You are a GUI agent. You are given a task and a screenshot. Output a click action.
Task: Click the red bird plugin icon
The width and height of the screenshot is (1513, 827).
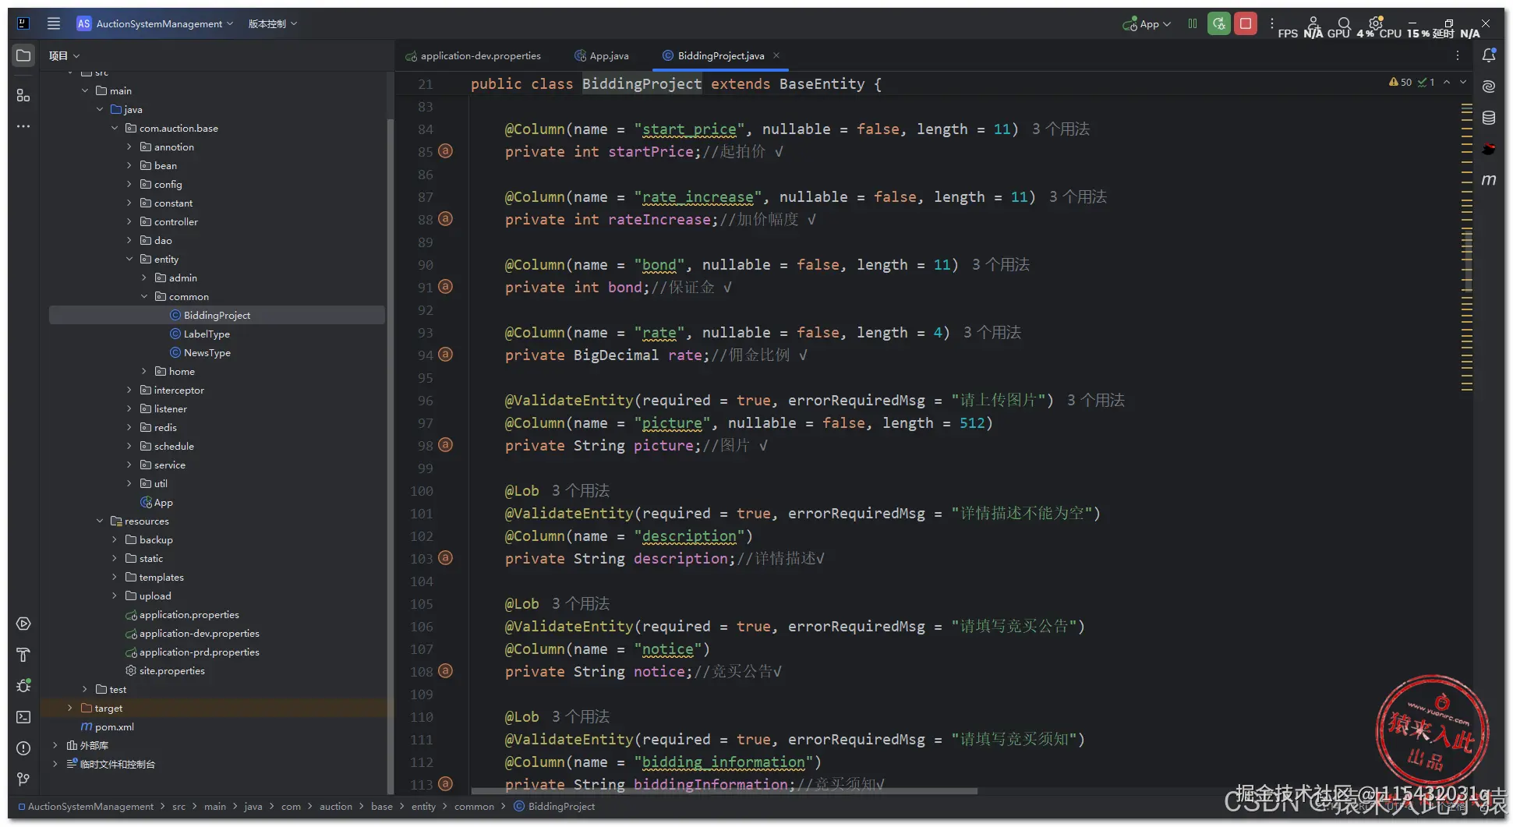(1489, 149)
